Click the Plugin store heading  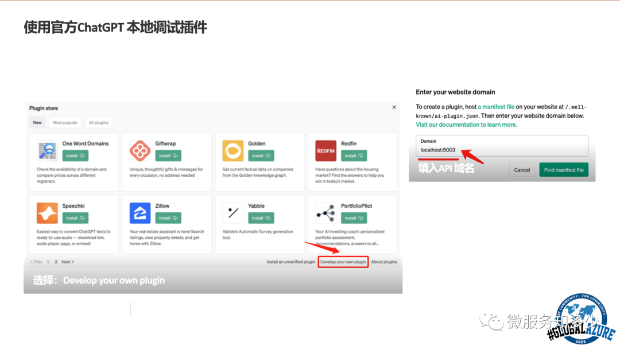click(x=44, y=108)
